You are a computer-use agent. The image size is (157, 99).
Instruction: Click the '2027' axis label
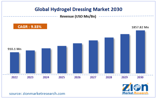point(93,77)
